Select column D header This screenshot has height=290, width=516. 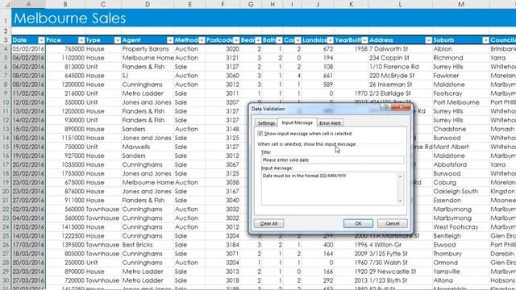point(148,4)
